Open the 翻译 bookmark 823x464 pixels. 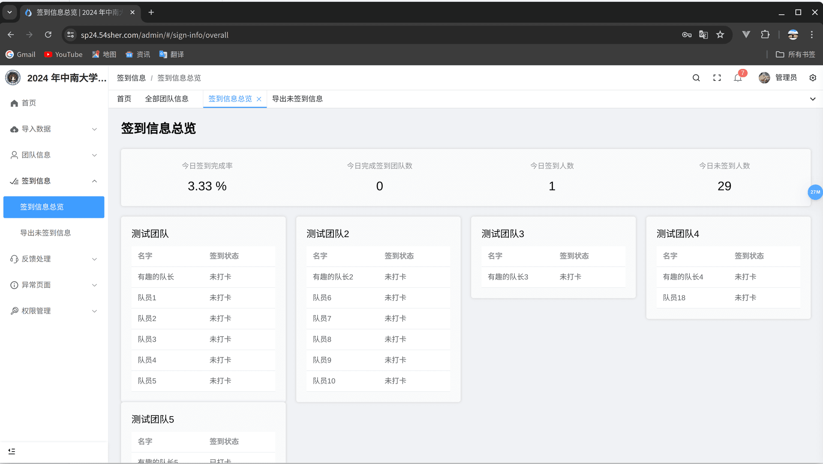[172, 54]
